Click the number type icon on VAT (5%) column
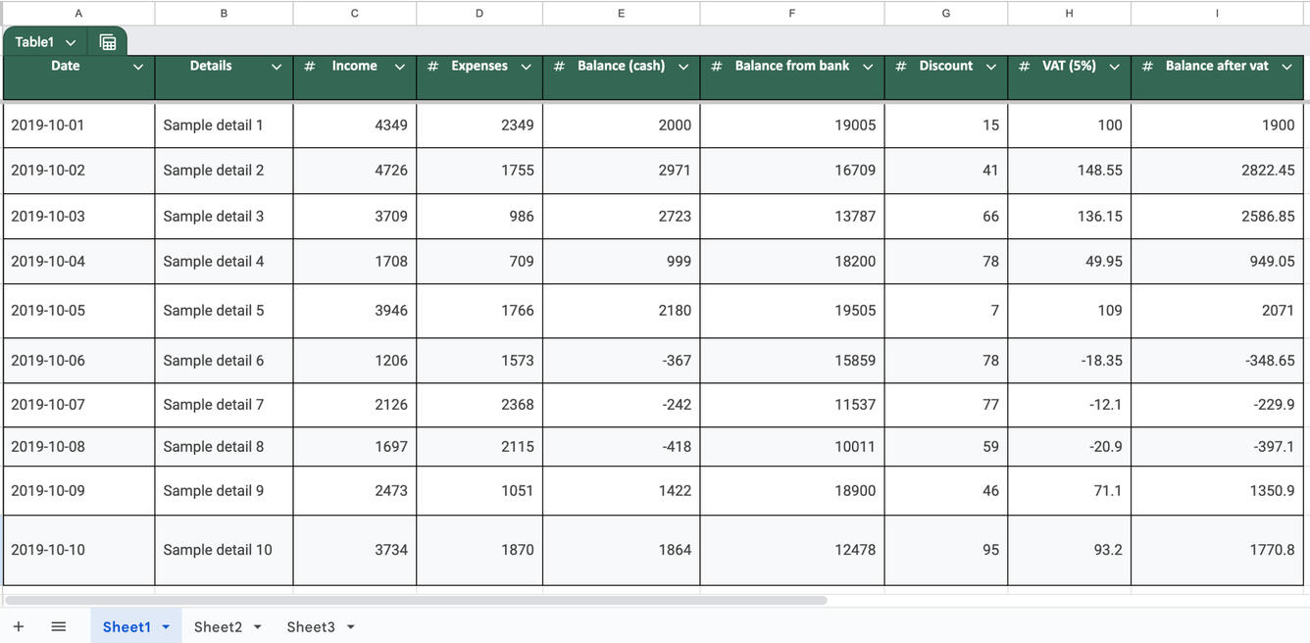This screenshot has height=643, width=1310. click(1025, 67)
